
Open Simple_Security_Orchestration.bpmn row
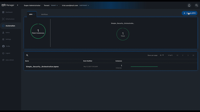click(x=111, y=67)
